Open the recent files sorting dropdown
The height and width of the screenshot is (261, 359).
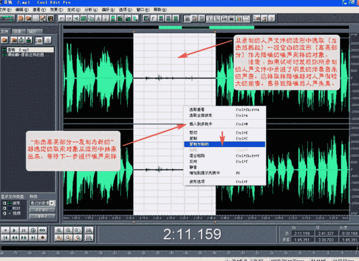[51, 203]
